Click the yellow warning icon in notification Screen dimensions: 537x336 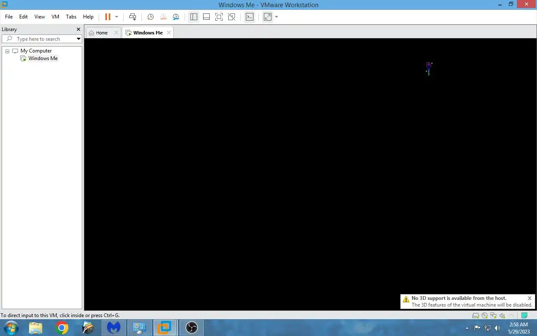(x=406, y=299)
